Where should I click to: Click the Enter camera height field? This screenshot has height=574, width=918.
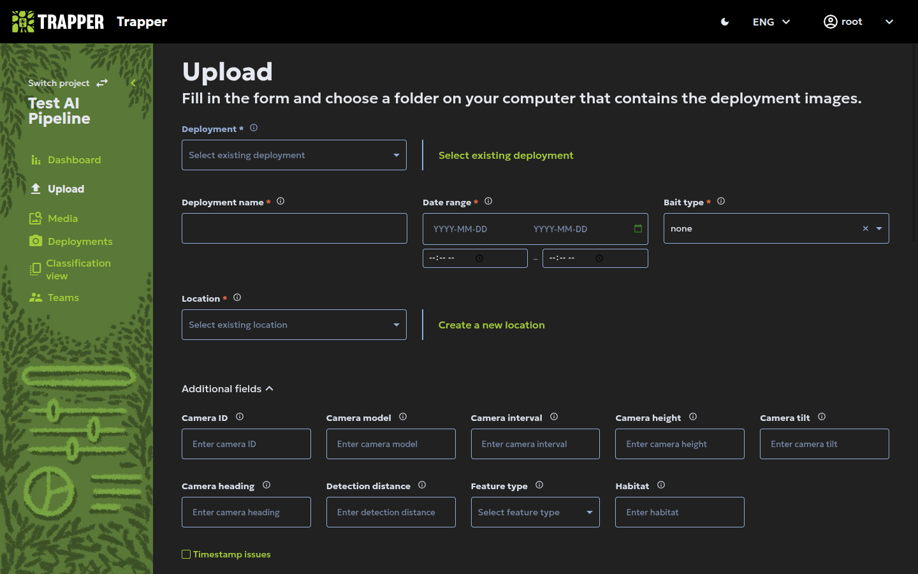pyautogui.click(x=680, y=444)
